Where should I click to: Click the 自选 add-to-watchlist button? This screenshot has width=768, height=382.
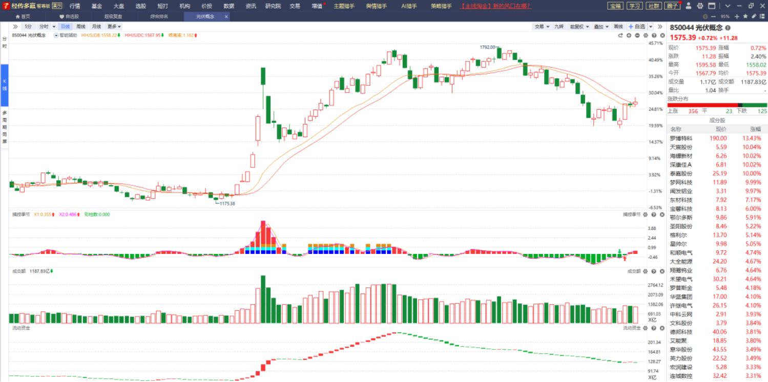pyautogui.click(x=637, y=27)
